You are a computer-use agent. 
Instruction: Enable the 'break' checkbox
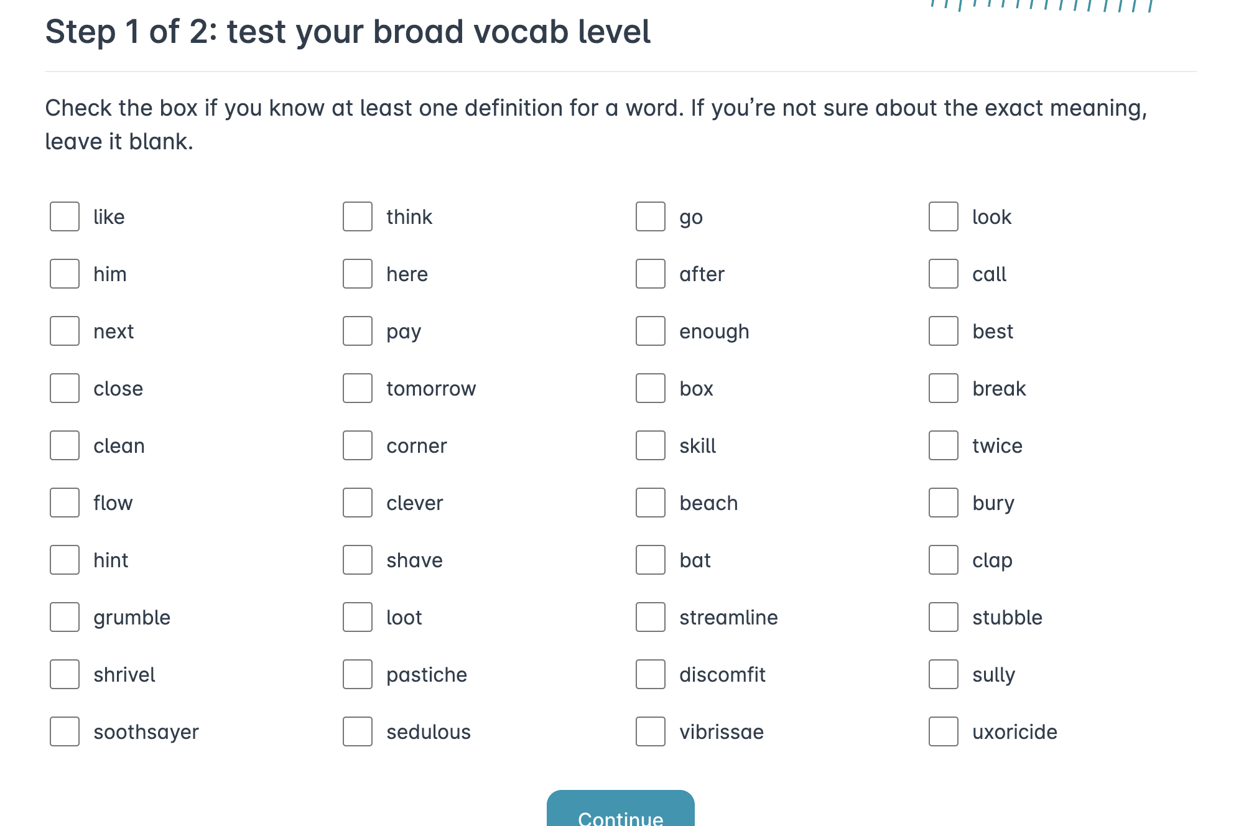tap(944, 388)
